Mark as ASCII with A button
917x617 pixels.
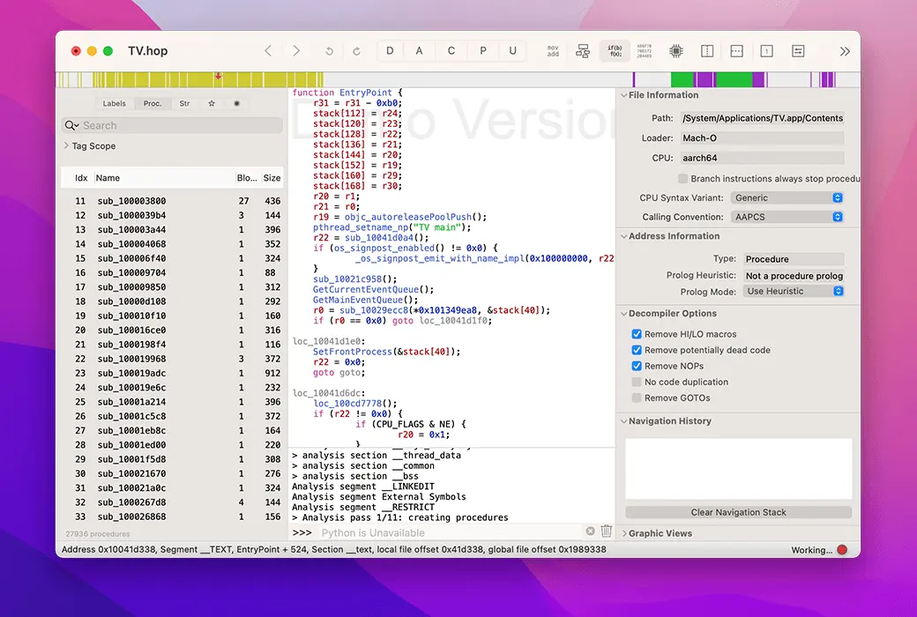[x=420, y=51]
